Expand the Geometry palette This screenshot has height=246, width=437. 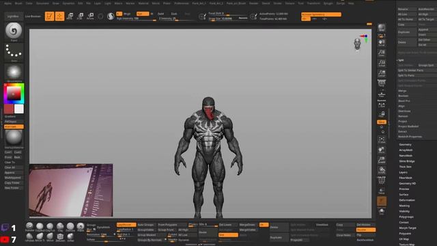click(405, 144)
